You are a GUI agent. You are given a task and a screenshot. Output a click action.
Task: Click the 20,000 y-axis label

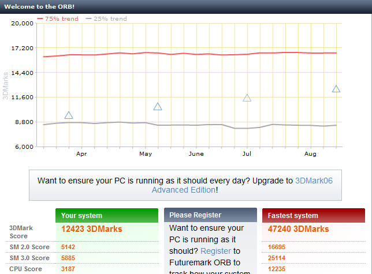coord(23,23)
